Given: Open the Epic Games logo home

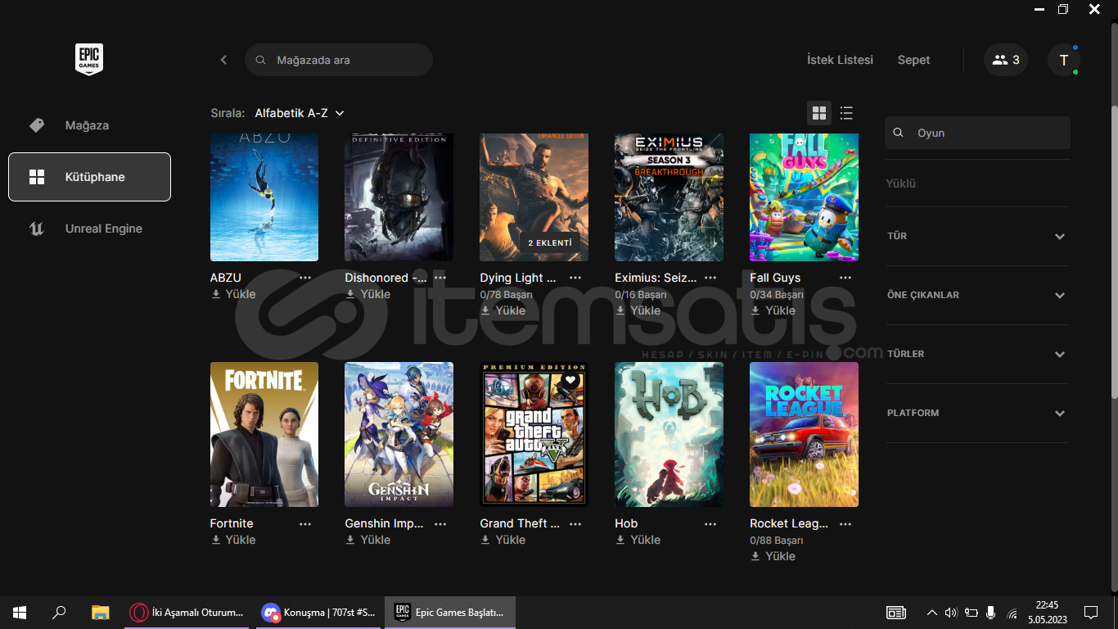Looking at the screenshot, I should [89, 60].
